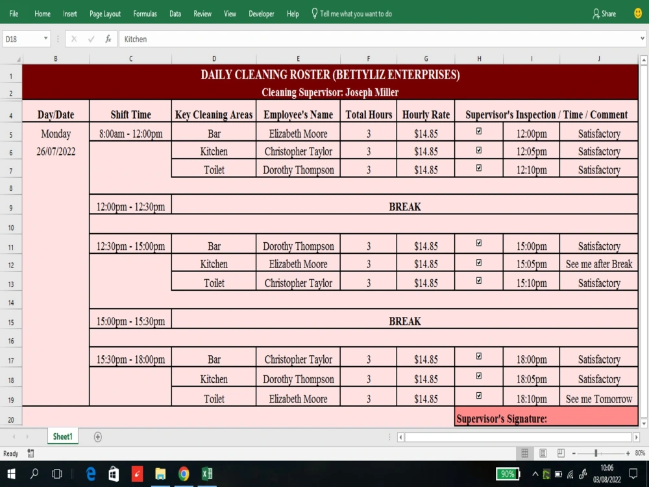Screen dimensions: 649x487
Task: Open the red app icon on taskbar
Action: (137, 473)
